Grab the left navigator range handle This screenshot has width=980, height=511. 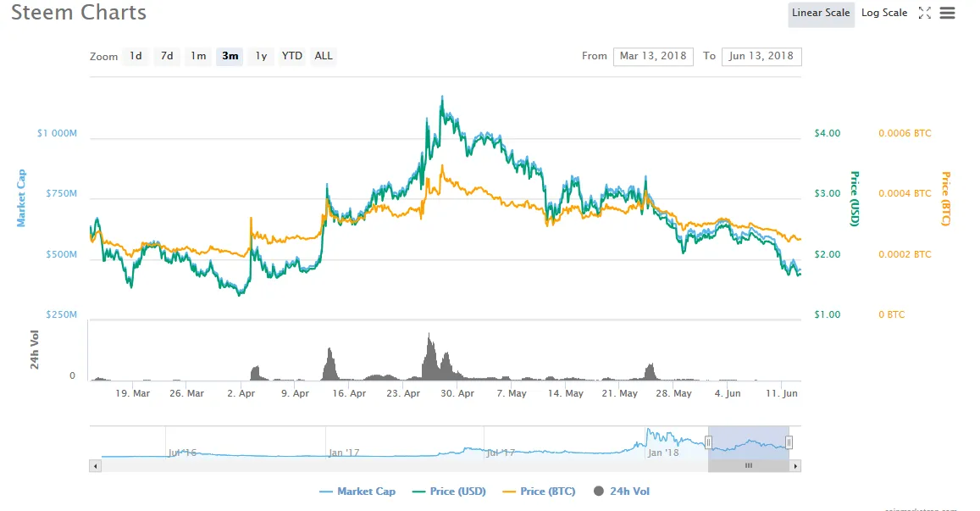708,443
